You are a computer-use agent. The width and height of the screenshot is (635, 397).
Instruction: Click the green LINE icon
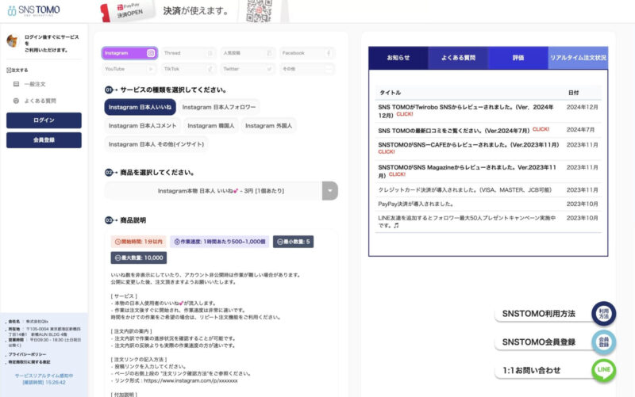point(603,370)
